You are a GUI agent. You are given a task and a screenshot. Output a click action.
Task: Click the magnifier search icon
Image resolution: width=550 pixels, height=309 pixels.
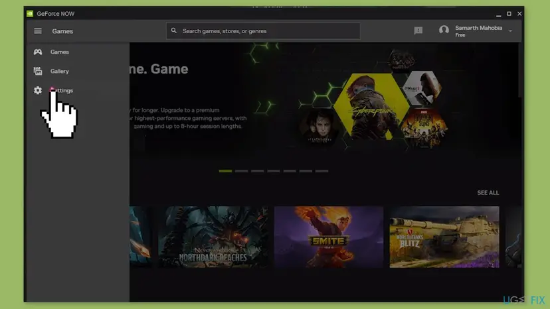[x=173, y=31]
